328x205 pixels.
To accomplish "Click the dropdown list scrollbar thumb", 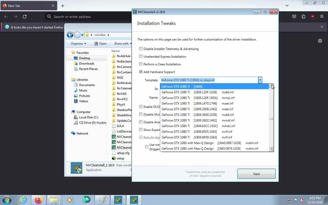I will point(271,119).
